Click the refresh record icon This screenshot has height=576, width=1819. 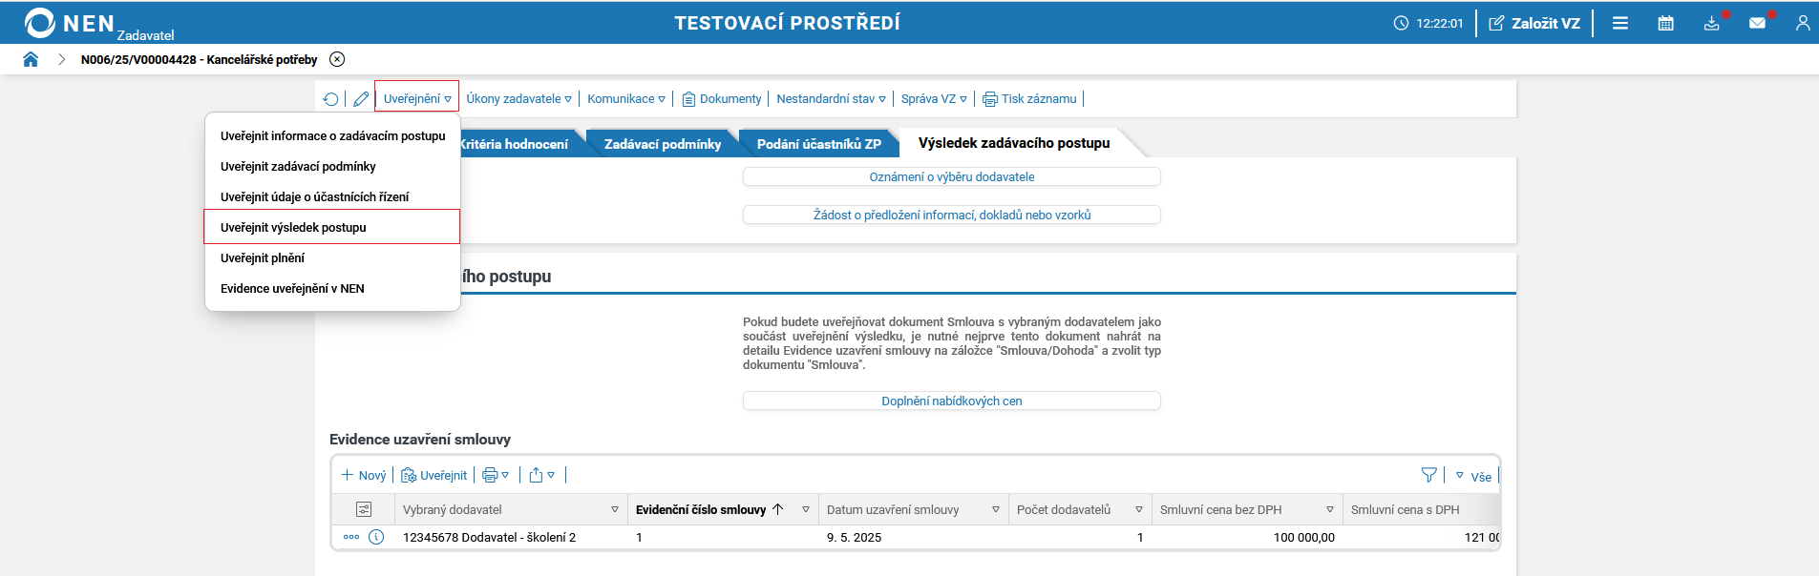330,99
